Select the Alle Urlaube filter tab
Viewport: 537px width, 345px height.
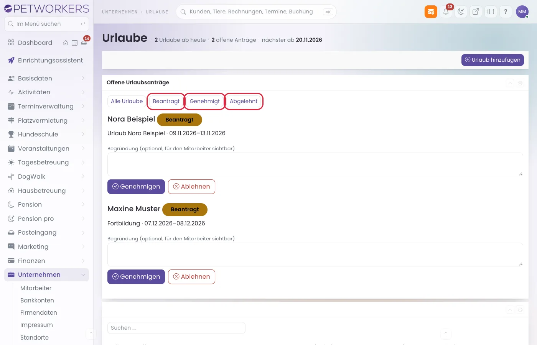127,101
